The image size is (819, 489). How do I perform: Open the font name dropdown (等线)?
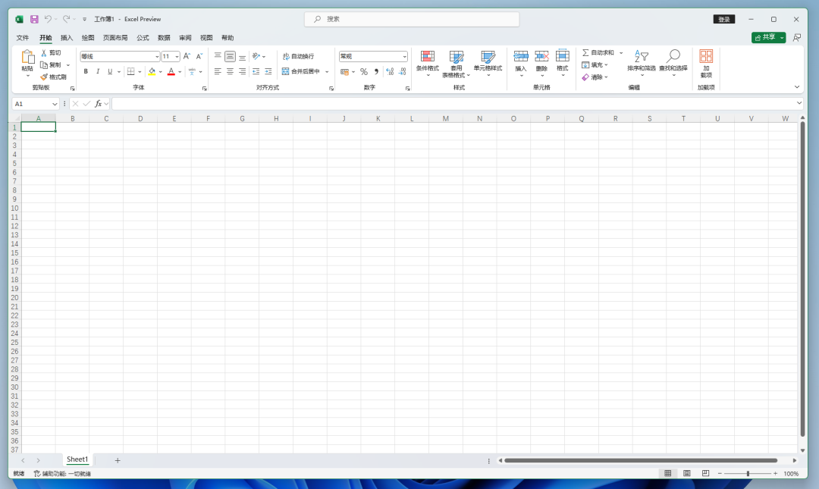tap(157, 56)
